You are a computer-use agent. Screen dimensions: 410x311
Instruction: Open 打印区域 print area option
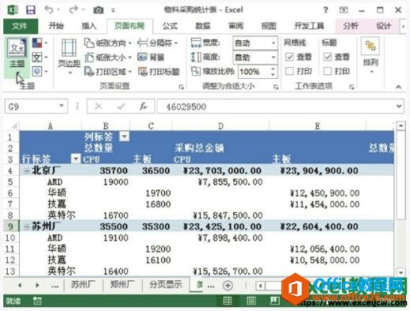107,71
